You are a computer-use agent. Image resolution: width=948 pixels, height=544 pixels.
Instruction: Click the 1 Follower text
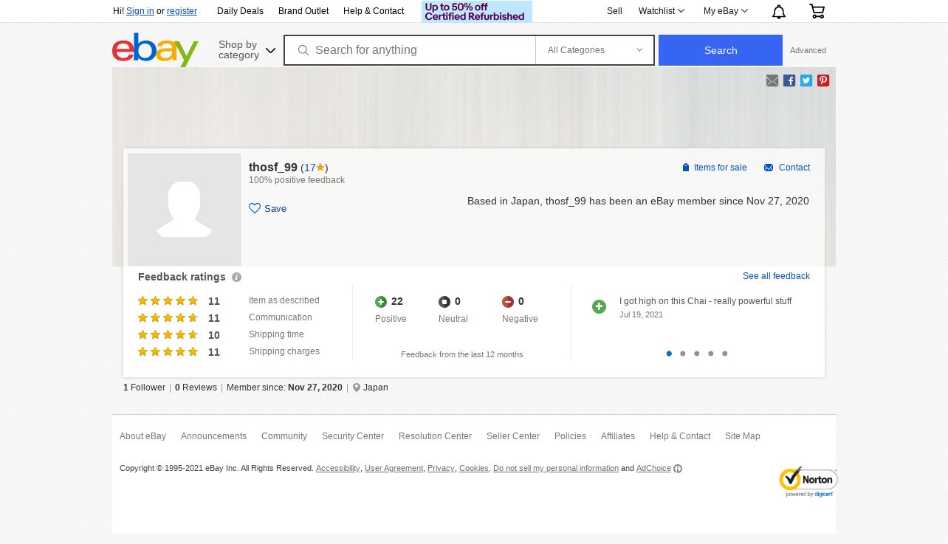[144, 388]
